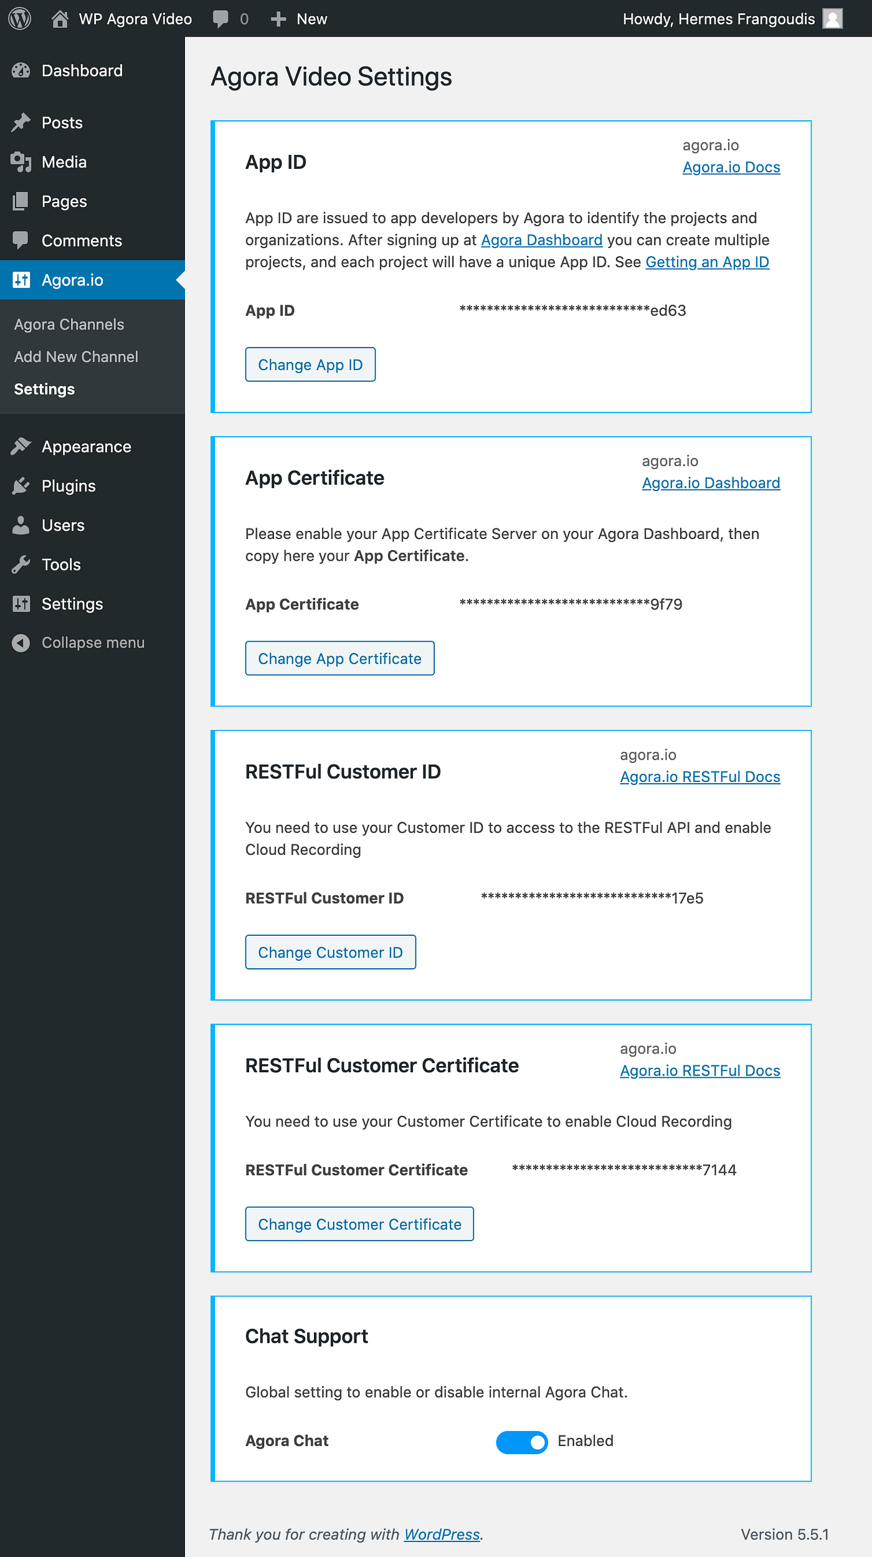Click the plus icon beside New
The height and width of the screenshot is (1557, 872).
[278, 19]
